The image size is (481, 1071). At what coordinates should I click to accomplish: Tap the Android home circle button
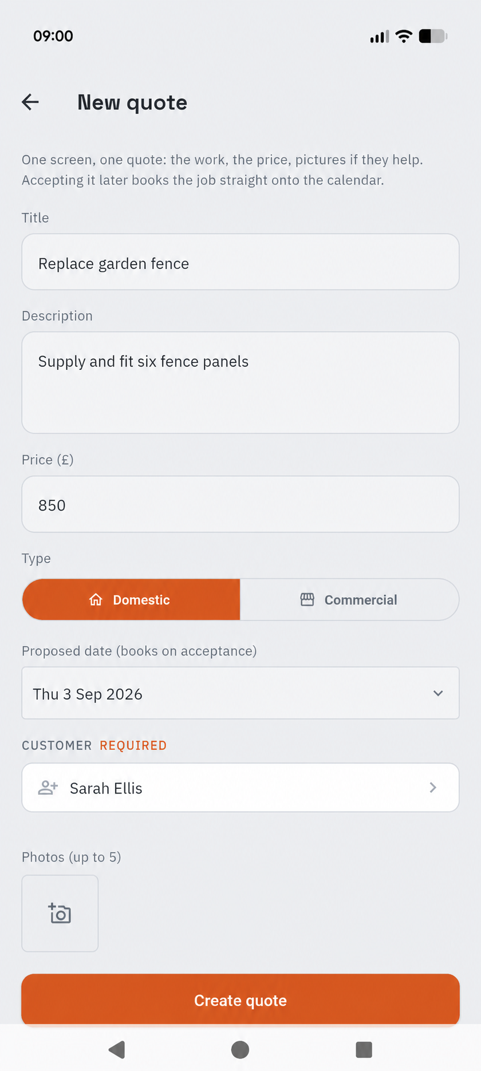[x=240, y=1049]
